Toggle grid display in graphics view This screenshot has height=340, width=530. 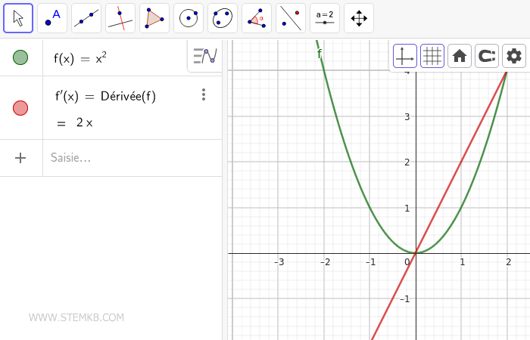432,56
